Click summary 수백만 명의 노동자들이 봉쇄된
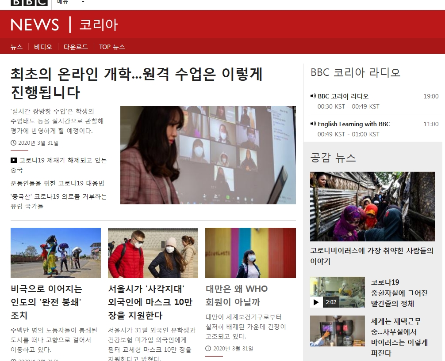The width and height of the screenshot is (445, 361). coord(54,340)
